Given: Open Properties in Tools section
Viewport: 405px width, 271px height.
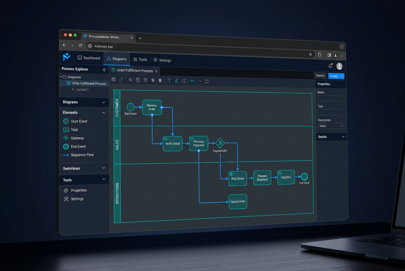Looking at the screenshot, I should click(x=75, y=191).
